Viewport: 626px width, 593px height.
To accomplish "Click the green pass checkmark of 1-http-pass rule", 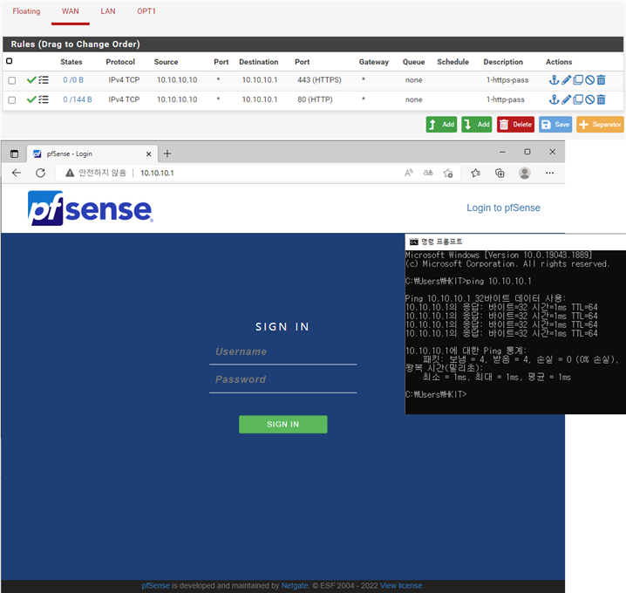I will click(31, 99).
